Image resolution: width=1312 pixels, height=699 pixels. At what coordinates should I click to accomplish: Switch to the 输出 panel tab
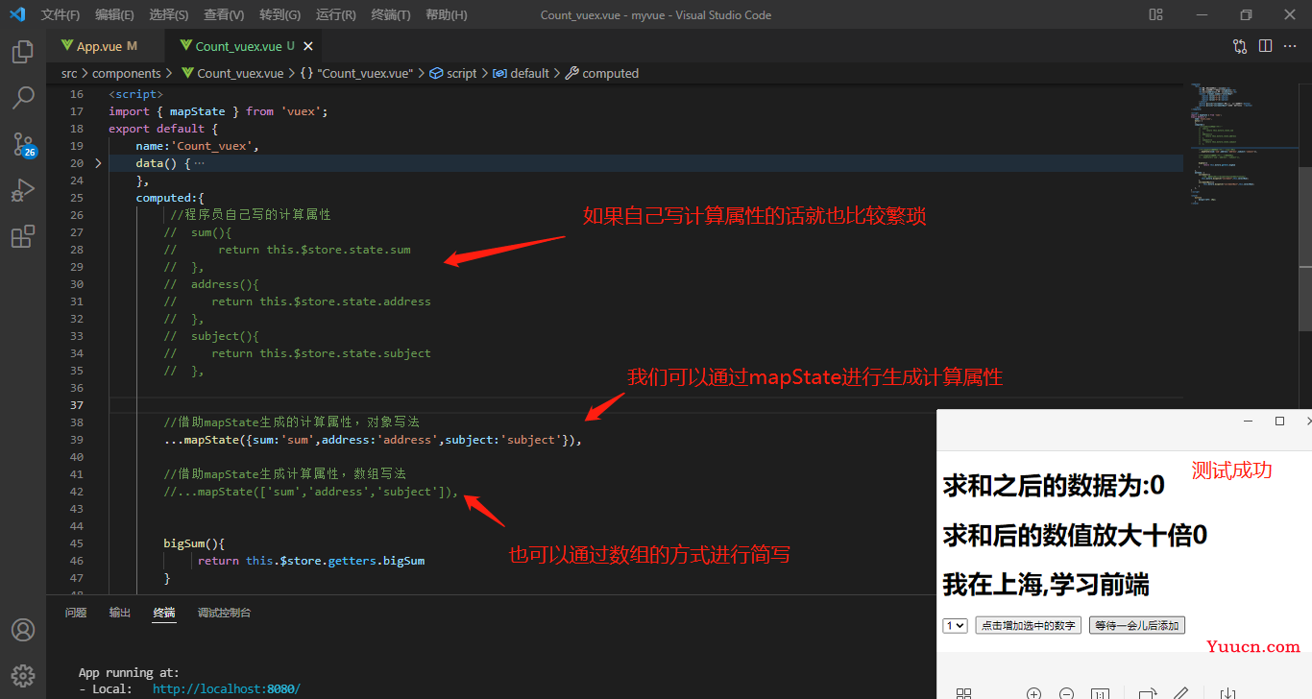pyautogui.click(x=120, y=613)
